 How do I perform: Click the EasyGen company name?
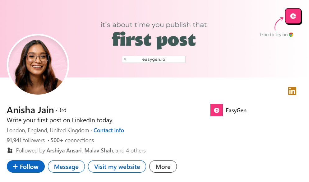coord(236,110)
